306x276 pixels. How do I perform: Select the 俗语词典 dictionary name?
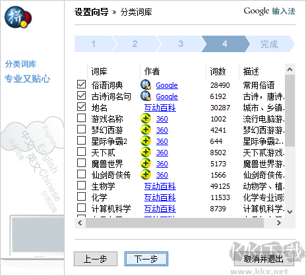pos(107,85)
